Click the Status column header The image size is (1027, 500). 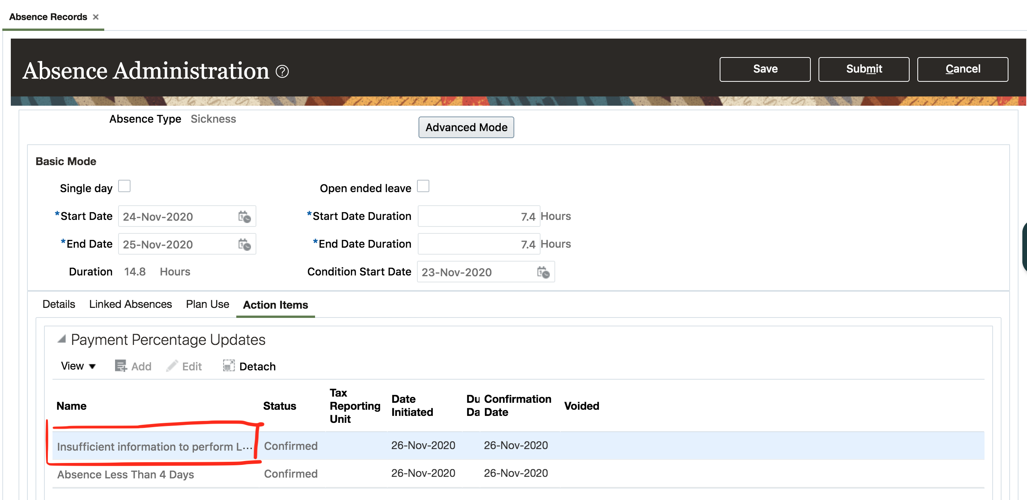point(280,406)
